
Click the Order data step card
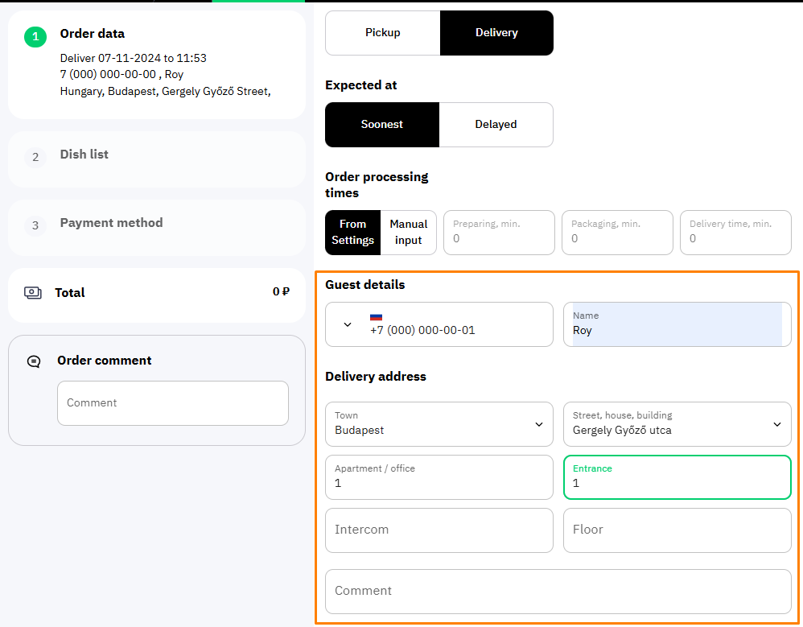(157, 64)
